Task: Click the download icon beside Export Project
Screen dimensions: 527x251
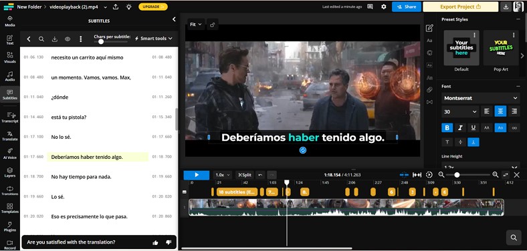Action: [x=506, y=7]
